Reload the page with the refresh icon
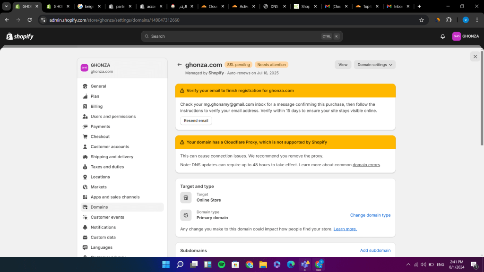The image size is (484, 272). tap(29, 20)
